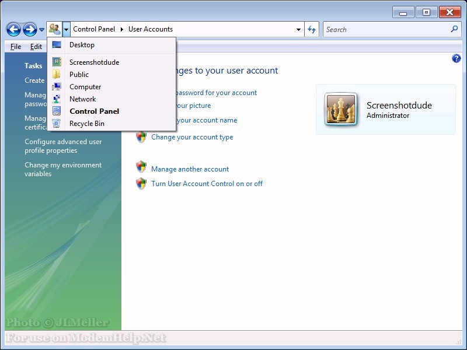The width and height of the screenshot is (467, 350).
Task: Go forward with the Forward arrow button
Action: (30, 30)
